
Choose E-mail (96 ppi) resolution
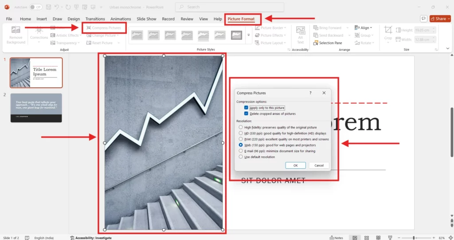(241, 151)
